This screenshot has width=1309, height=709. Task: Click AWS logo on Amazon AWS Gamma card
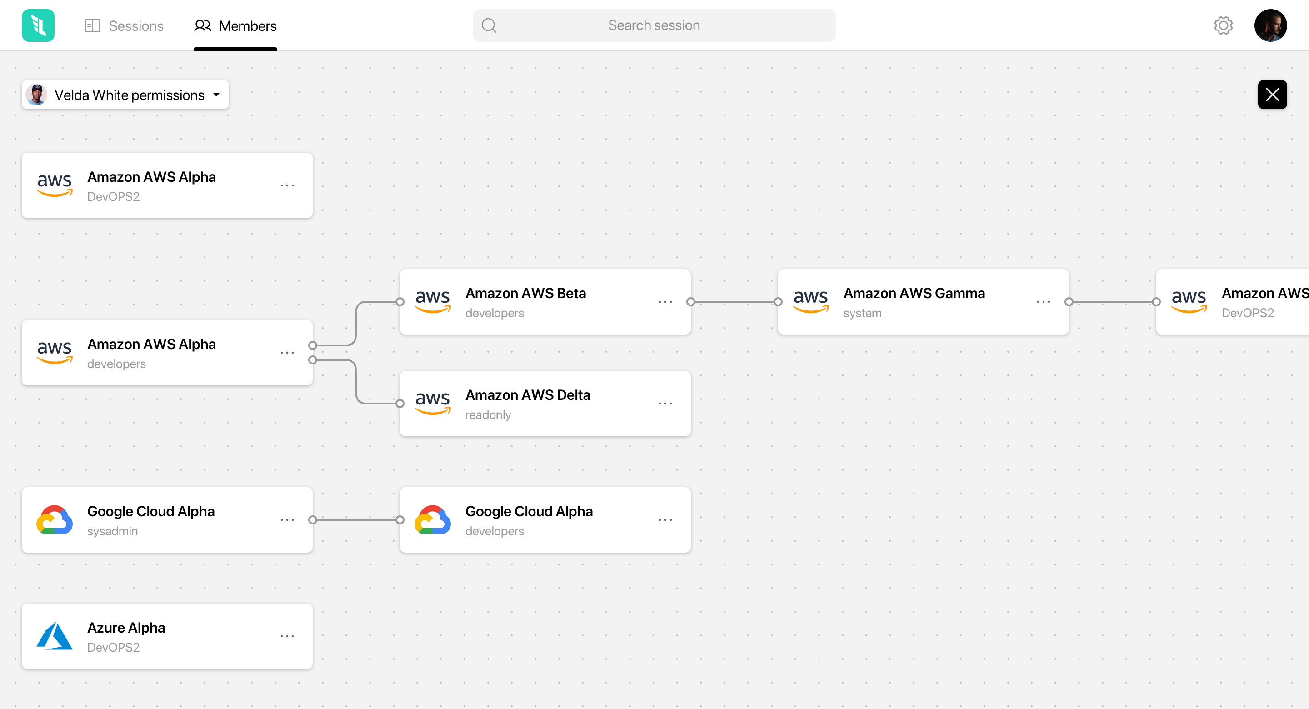click(810, 302)
